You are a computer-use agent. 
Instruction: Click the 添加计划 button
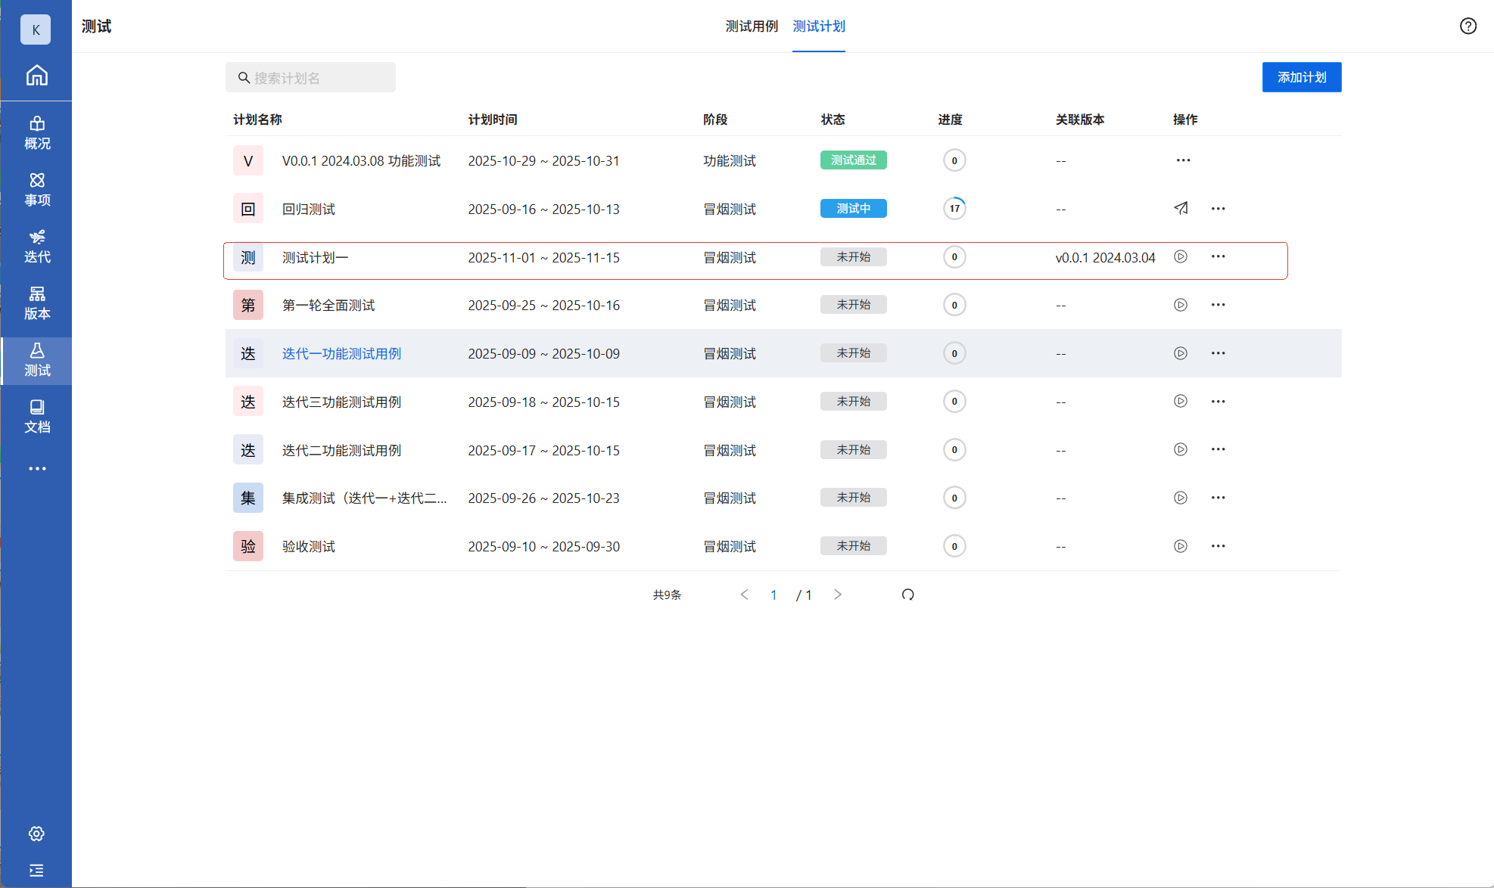1301,77
